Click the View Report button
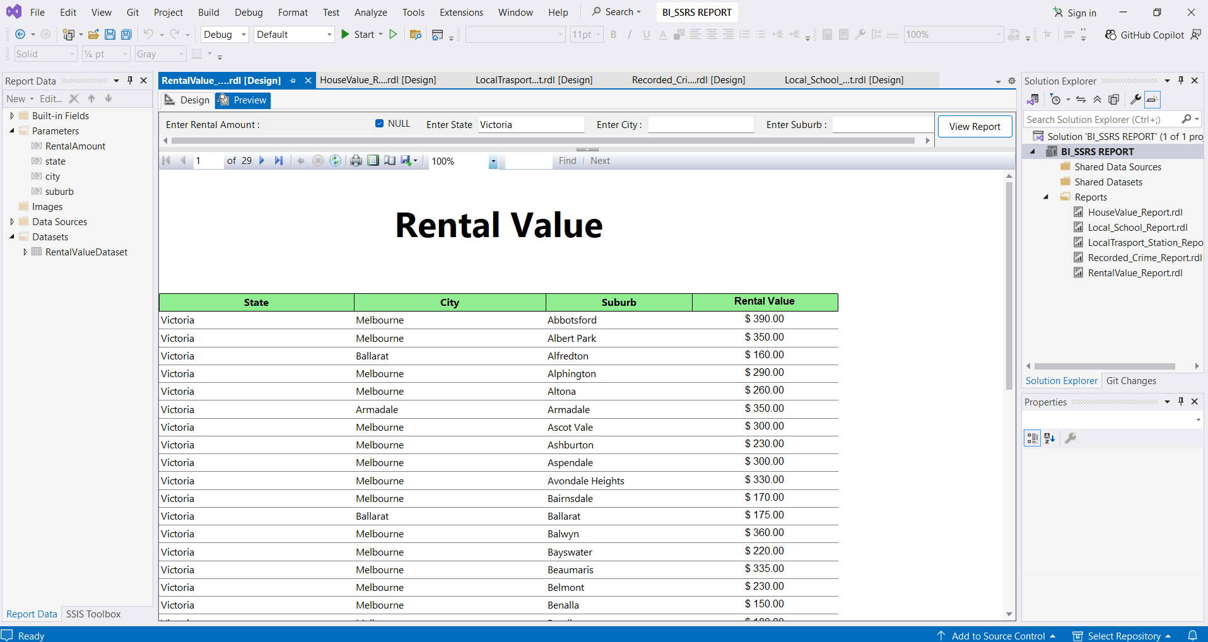Viewport: 1208px width, 642px height. click(975, 126)
